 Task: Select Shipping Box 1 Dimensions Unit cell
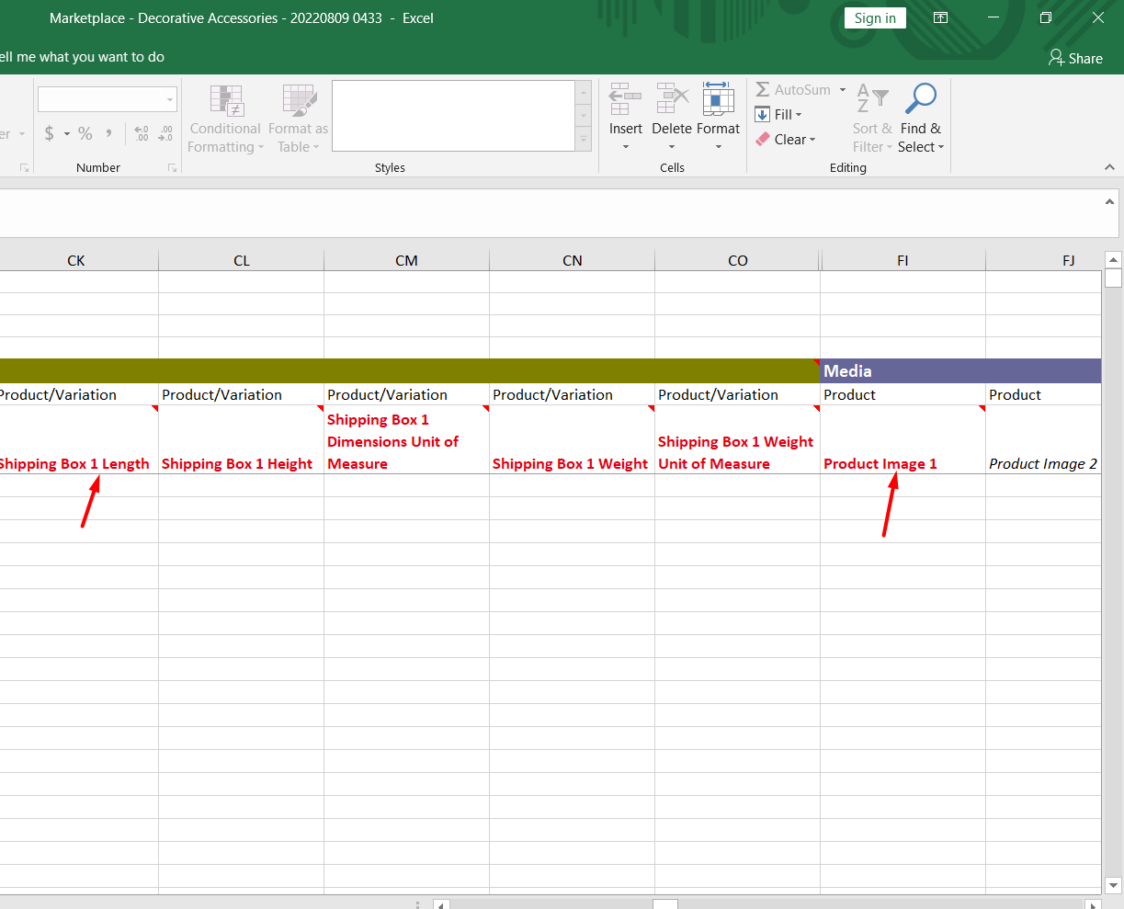point(407,440)
